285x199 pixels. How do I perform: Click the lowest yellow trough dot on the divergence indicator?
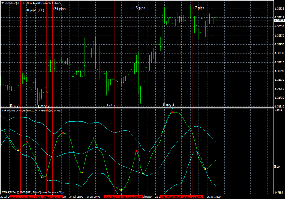121,190
